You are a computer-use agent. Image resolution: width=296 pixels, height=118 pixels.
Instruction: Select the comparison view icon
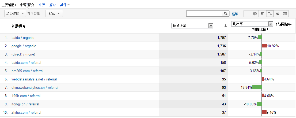point(270,13)
